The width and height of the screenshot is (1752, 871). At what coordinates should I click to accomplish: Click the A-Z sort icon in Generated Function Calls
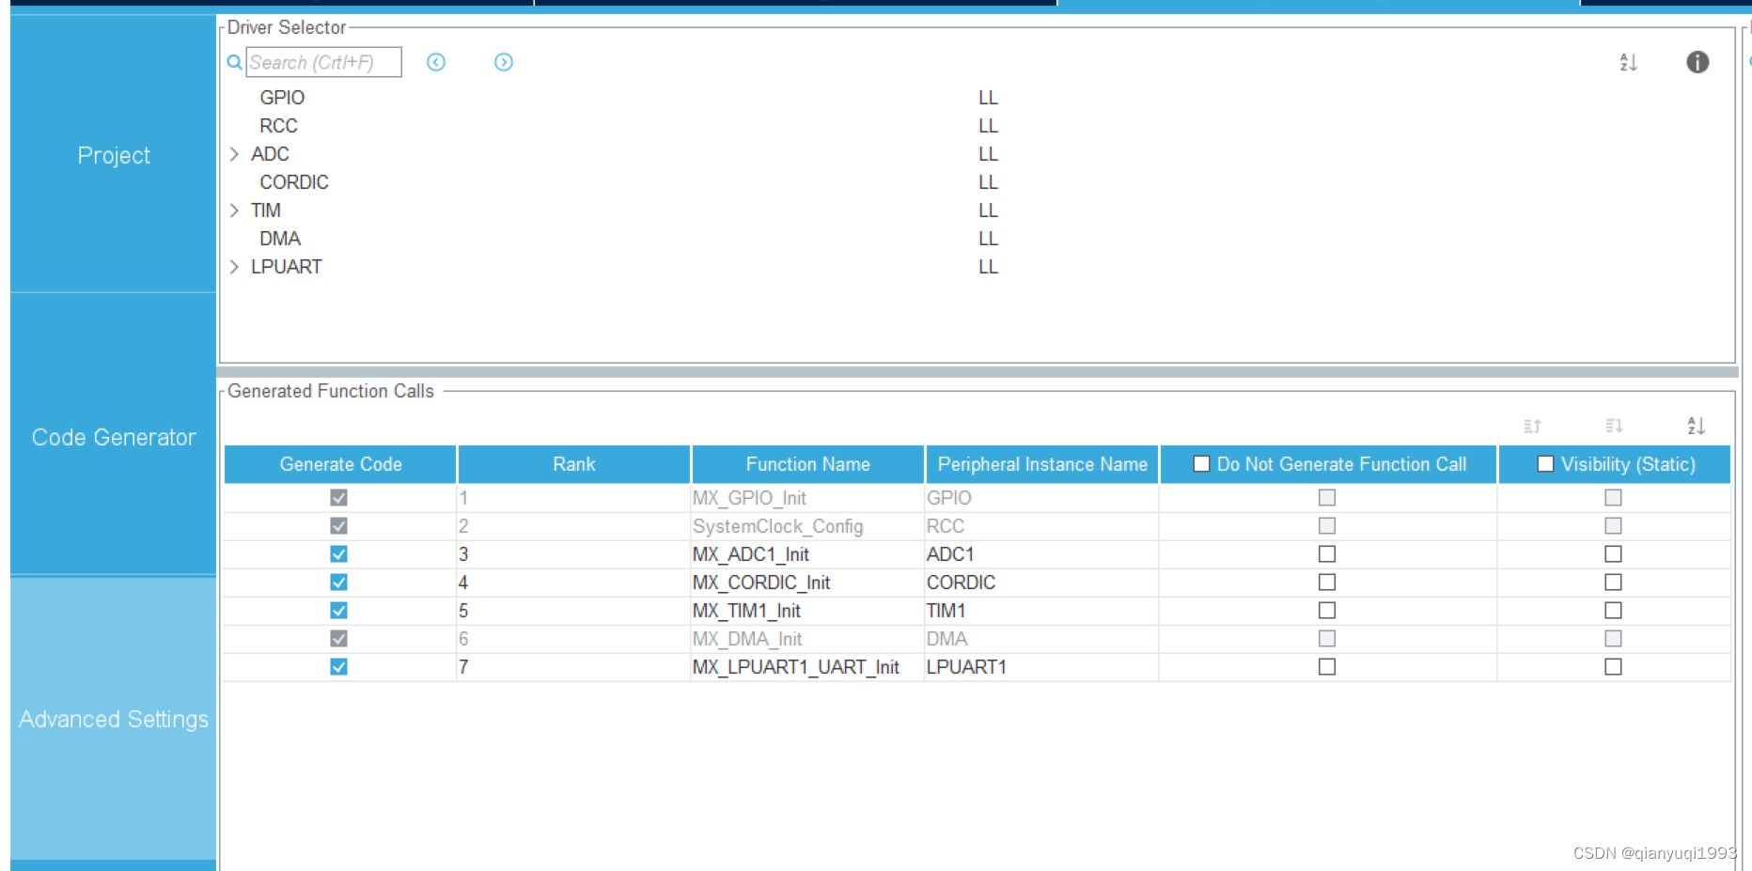click(x=1696, y=426)
